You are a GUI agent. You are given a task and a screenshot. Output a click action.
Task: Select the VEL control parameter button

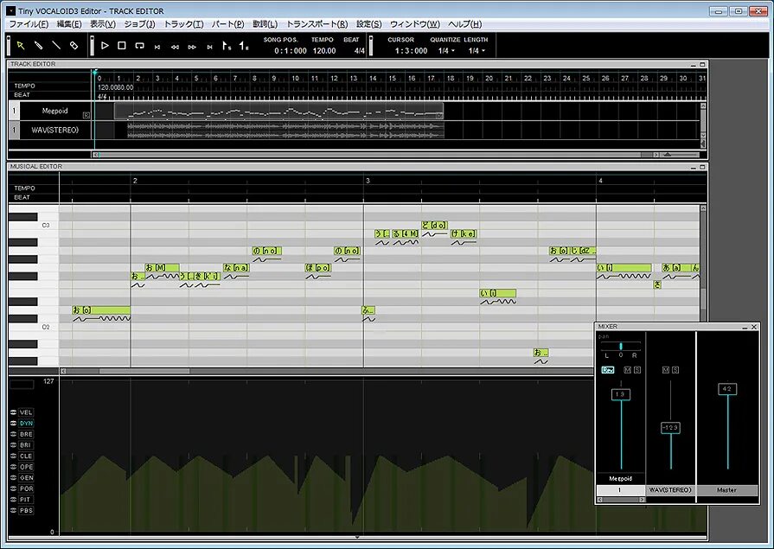[24, 412]
